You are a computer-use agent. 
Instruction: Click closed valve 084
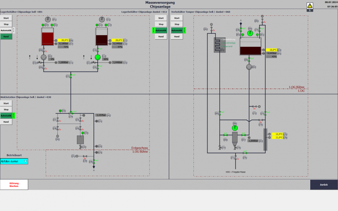(x=211, y=29)
